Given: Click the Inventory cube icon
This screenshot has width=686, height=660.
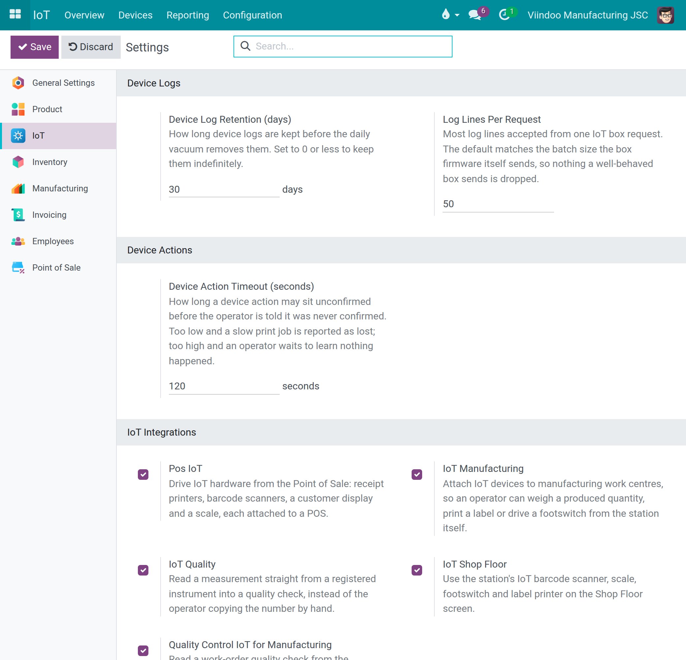Looking at the screenshot, I should coord(18,162).
